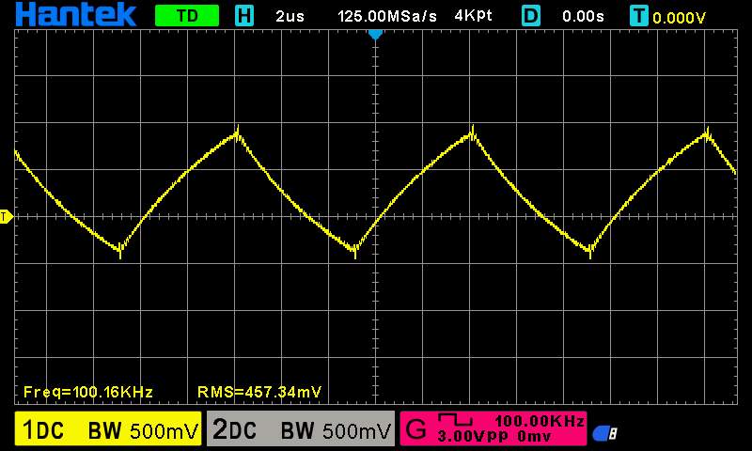Click the 0mv generator offset value

[x=534, y=437]
